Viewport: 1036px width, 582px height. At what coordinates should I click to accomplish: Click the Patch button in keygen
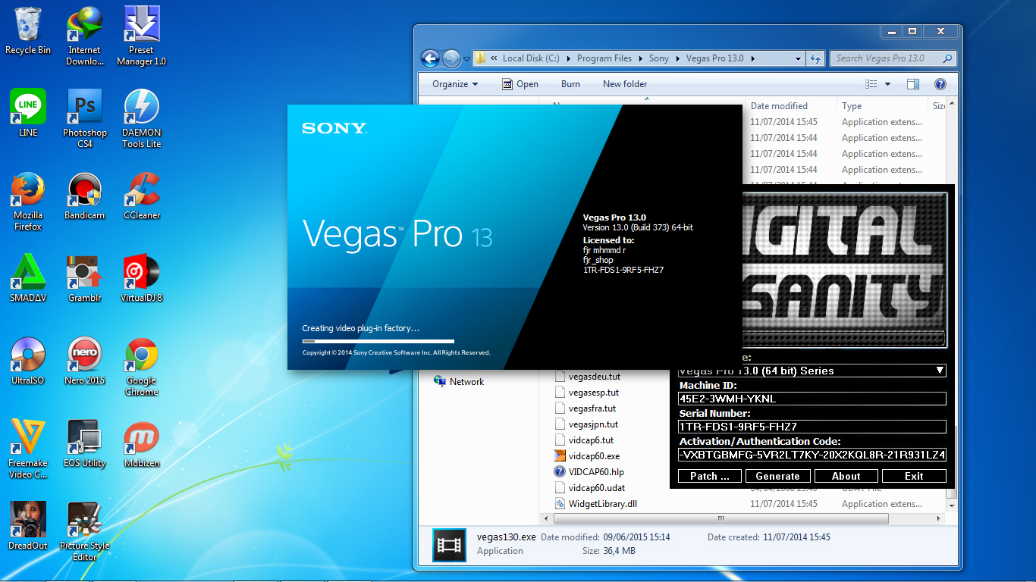(x=710, y=476)
